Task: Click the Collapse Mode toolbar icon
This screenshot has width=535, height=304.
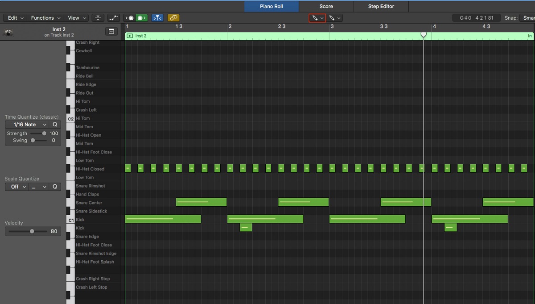Action: [98, 18]
